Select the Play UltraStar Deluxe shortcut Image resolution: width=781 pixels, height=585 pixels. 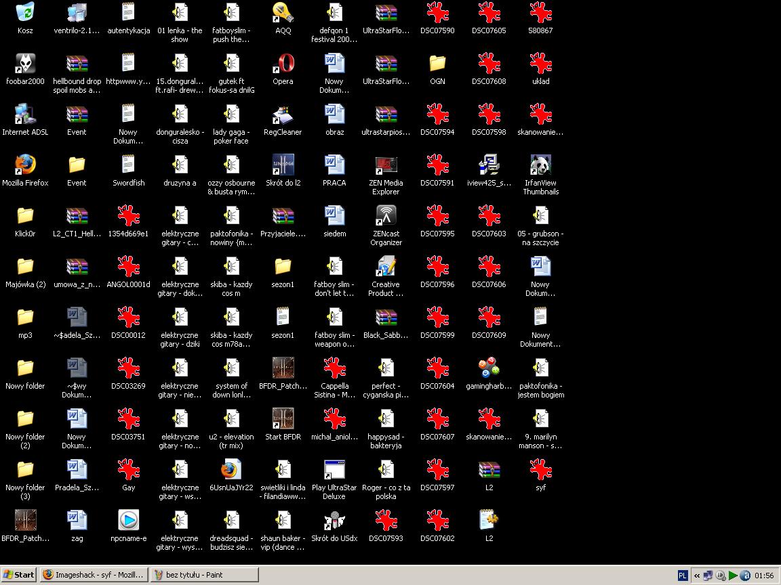(334, 470)
